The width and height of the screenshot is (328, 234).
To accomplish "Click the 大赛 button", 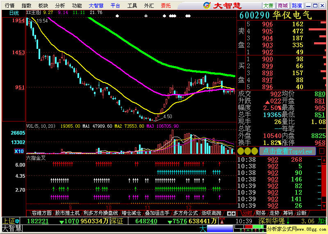I will (269, 6).
